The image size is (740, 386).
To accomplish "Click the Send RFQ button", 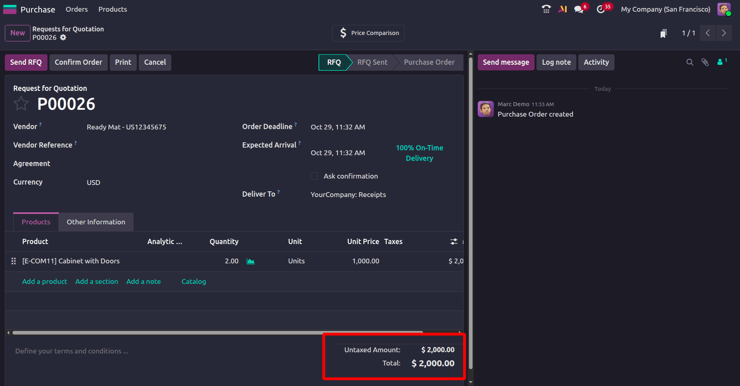I will 26,62.
